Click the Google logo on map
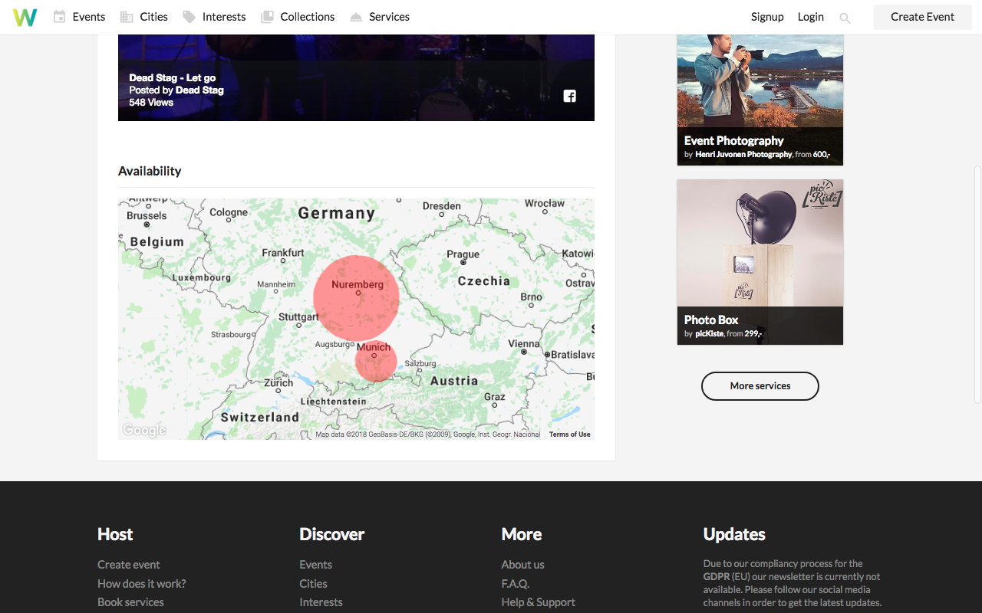Viewport: 982px width, 613px height. click(144, 431)
